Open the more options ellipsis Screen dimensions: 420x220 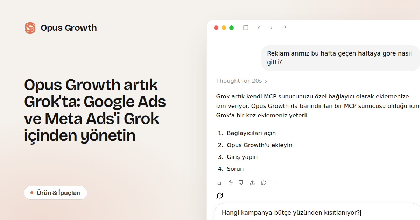(275, 183)
